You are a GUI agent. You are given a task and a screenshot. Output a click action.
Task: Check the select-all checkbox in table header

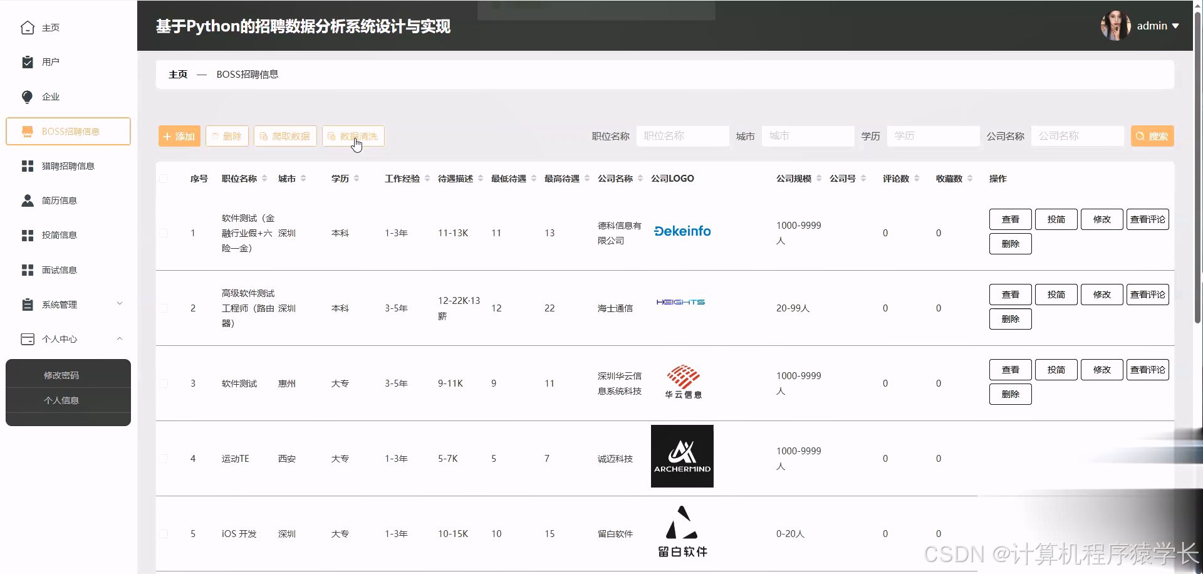click(x=164, y=178)
